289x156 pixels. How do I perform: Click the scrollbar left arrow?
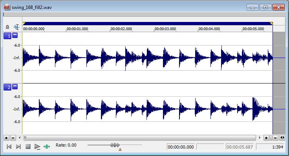click(20, 138)
